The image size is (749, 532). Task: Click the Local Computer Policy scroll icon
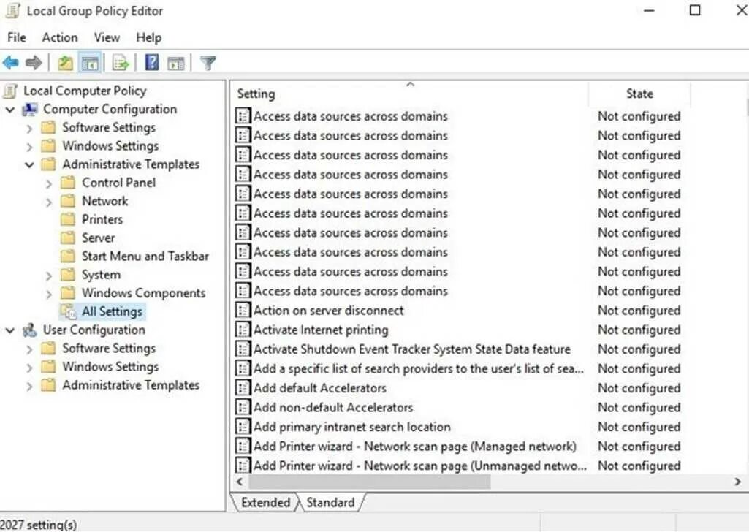10,91
